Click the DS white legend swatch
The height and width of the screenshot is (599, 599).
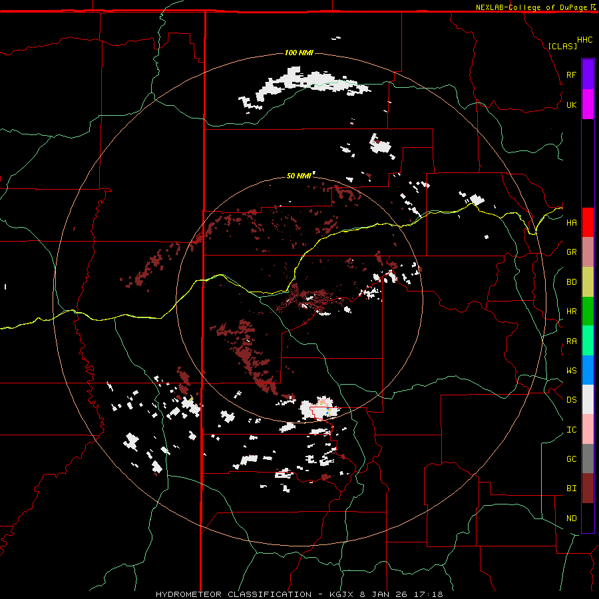(x=588, y=399)
